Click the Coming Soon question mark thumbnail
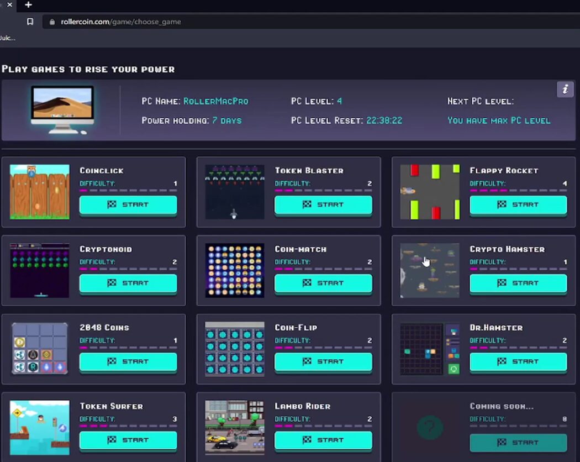The width and height of the screenshot is (580, 462). coord(430,427)
